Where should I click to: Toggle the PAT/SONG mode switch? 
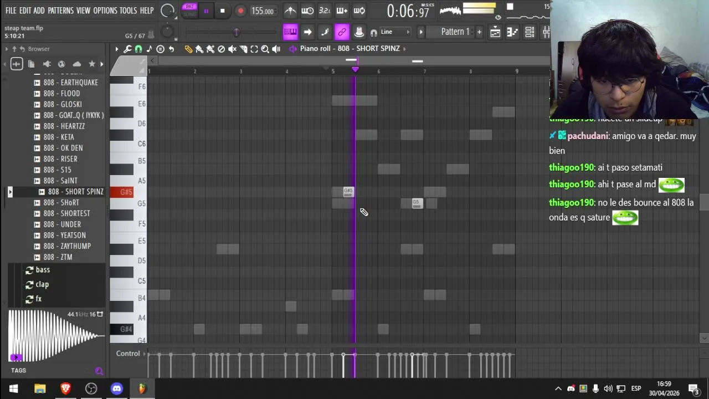coord(190,10)
